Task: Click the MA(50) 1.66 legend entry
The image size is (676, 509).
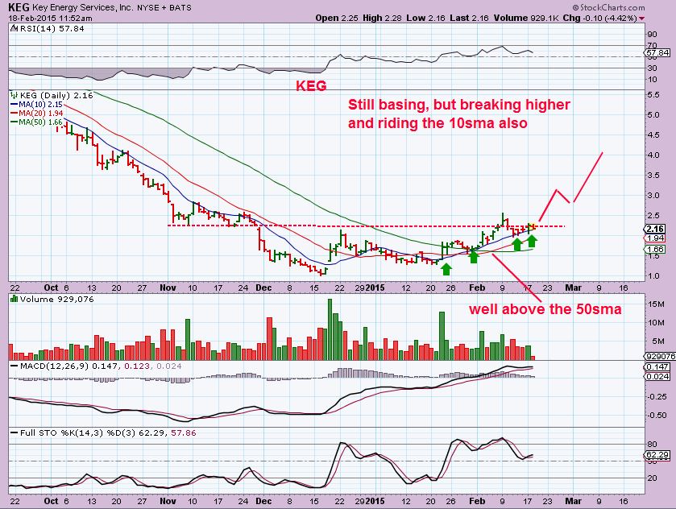Action: (40, 122)
